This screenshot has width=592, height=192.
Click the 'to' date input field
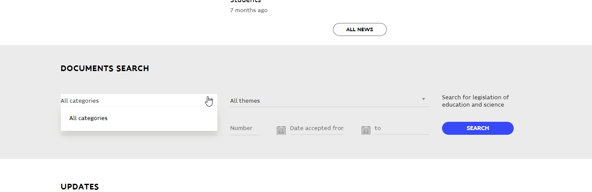coord(401,128)
